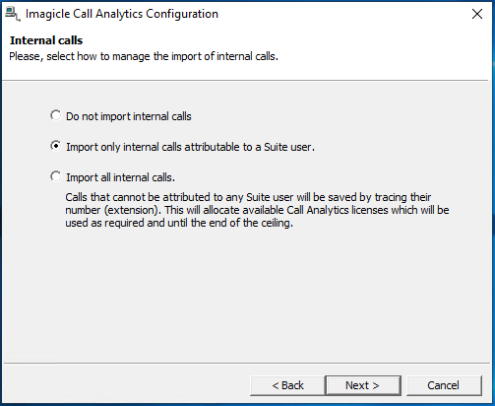
Task: Click label 'Import only internal calls attributable to a Suite user'
Action: (190, 147)
